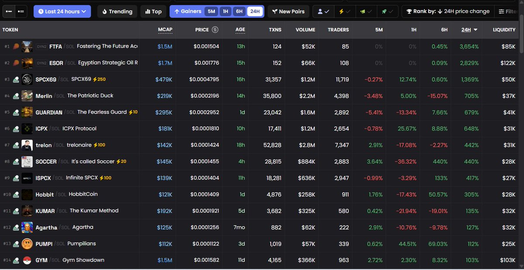524x270 pixels.
Task: Open Gym Showdown token name
Action: [x=83, y=260]
